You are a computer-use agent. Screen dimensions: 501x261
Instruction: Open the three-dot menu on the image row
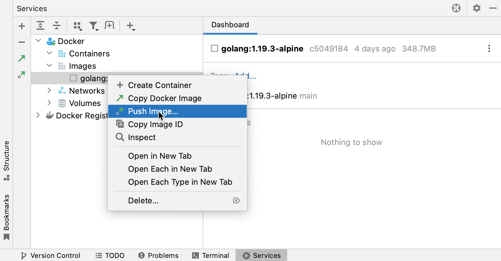pyautogui.click(x=489, y=48)
